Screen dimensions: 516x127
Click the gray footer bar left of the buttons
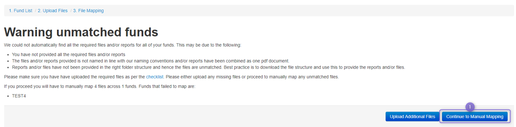click(x=191, y=116)
